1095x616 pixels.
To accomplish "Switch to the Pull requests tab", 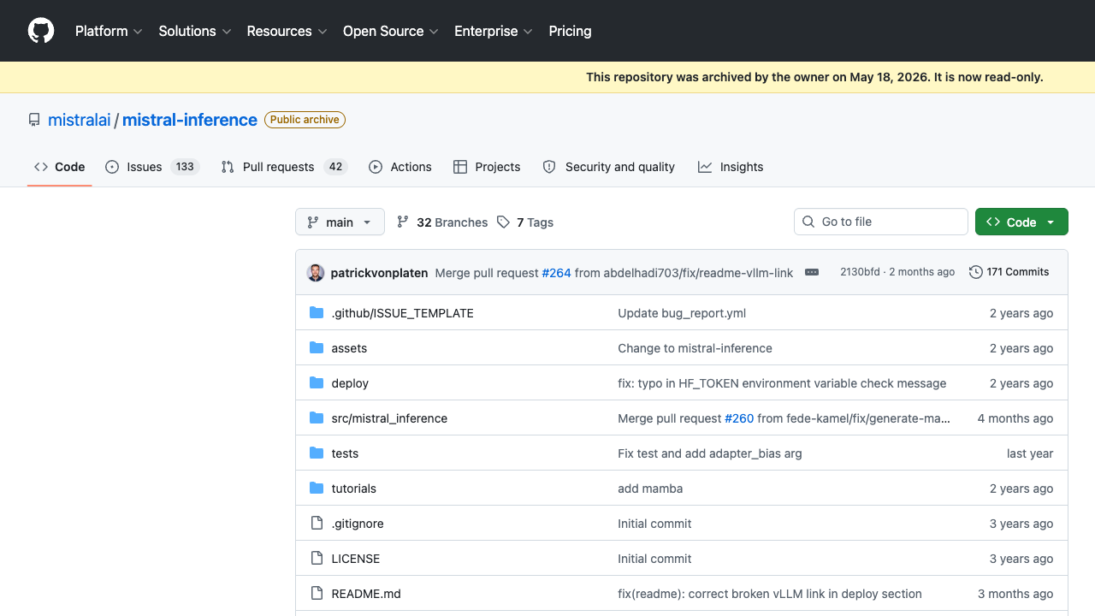I will (x=284, y=167).
